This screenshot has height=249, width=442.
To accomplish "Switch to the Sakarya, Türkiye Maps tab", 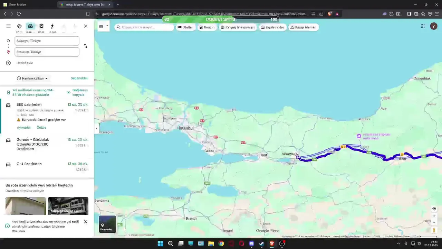I will pyautogui.click(x=85, y=4).
